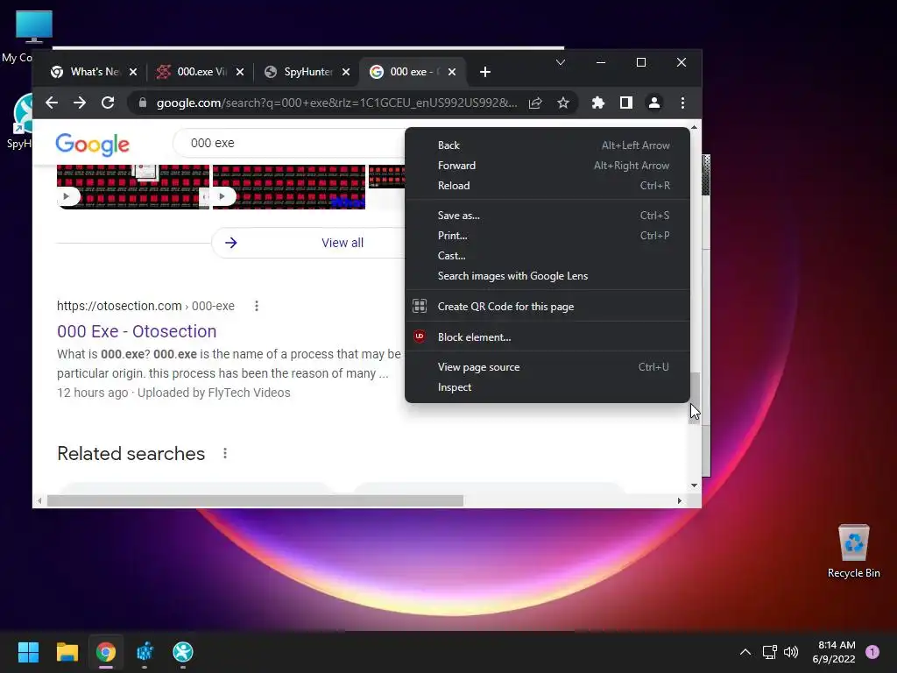Click the volume speaker icon
This screenshot has height=673, width=897.
(x=791, y=652)
